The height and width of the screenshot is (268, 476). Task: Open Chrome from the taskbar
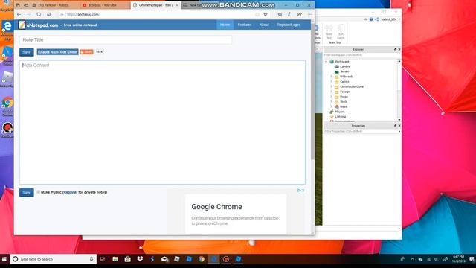coord(202,259)
